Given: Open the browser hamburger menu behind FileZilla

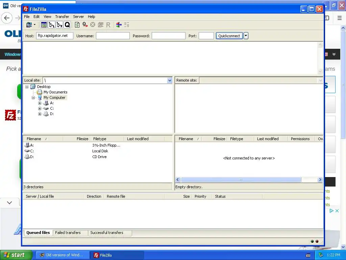Looking at the screenshot, I should point(340,18).
